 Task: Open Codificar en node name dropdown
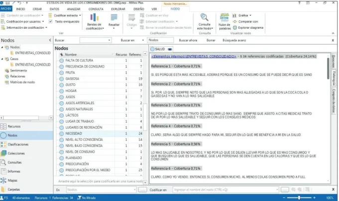coord(277,190)
